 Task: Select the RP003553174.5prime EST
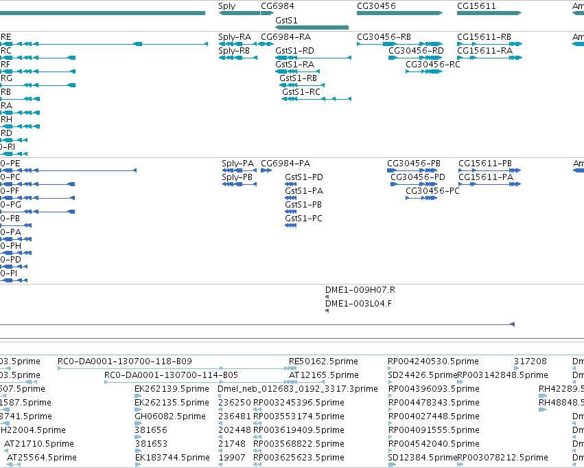(x=257, y=423)
